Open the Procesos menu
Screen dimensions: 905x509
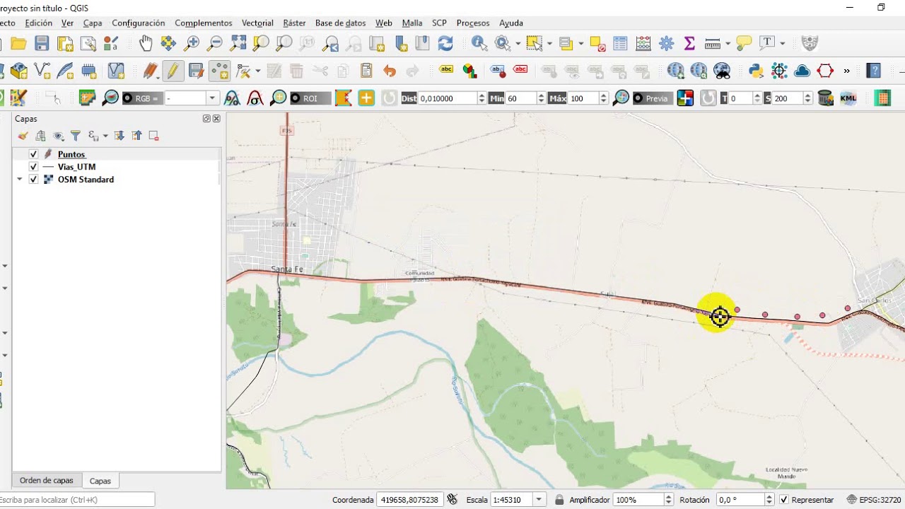pos(473,23)
